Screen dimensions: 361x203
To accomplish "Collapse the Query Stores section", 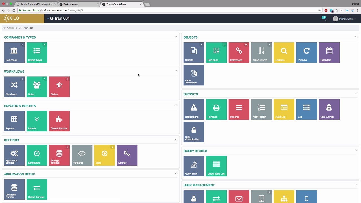I will (356, 150).
